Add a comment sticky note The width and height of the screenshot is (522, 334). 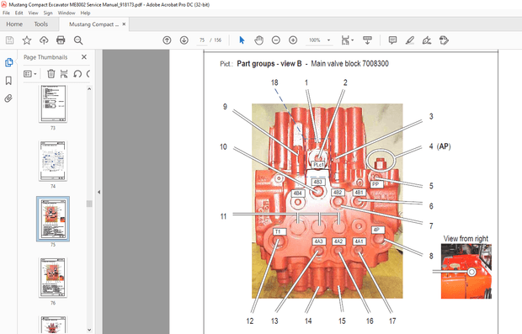(x=392, y=40)
